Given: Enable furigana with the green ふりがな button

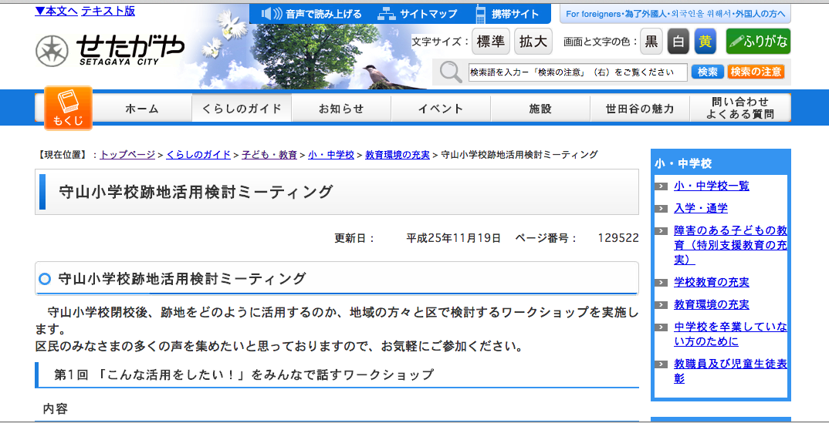Looking at the screenshot, I should click(758, 42).
